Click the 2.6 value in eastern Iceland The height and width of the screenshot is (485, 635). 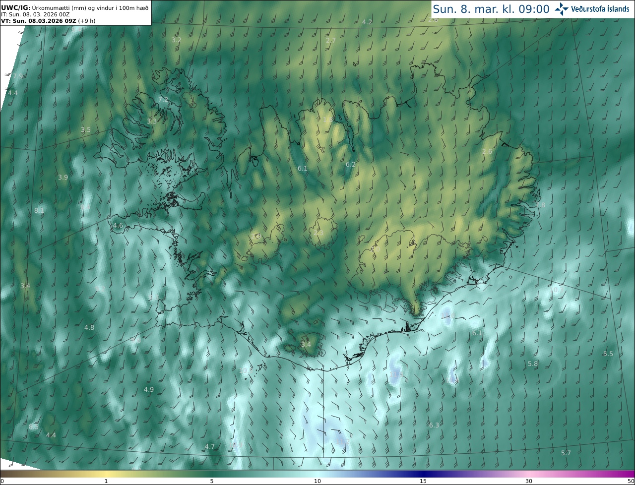coord(487,152)
